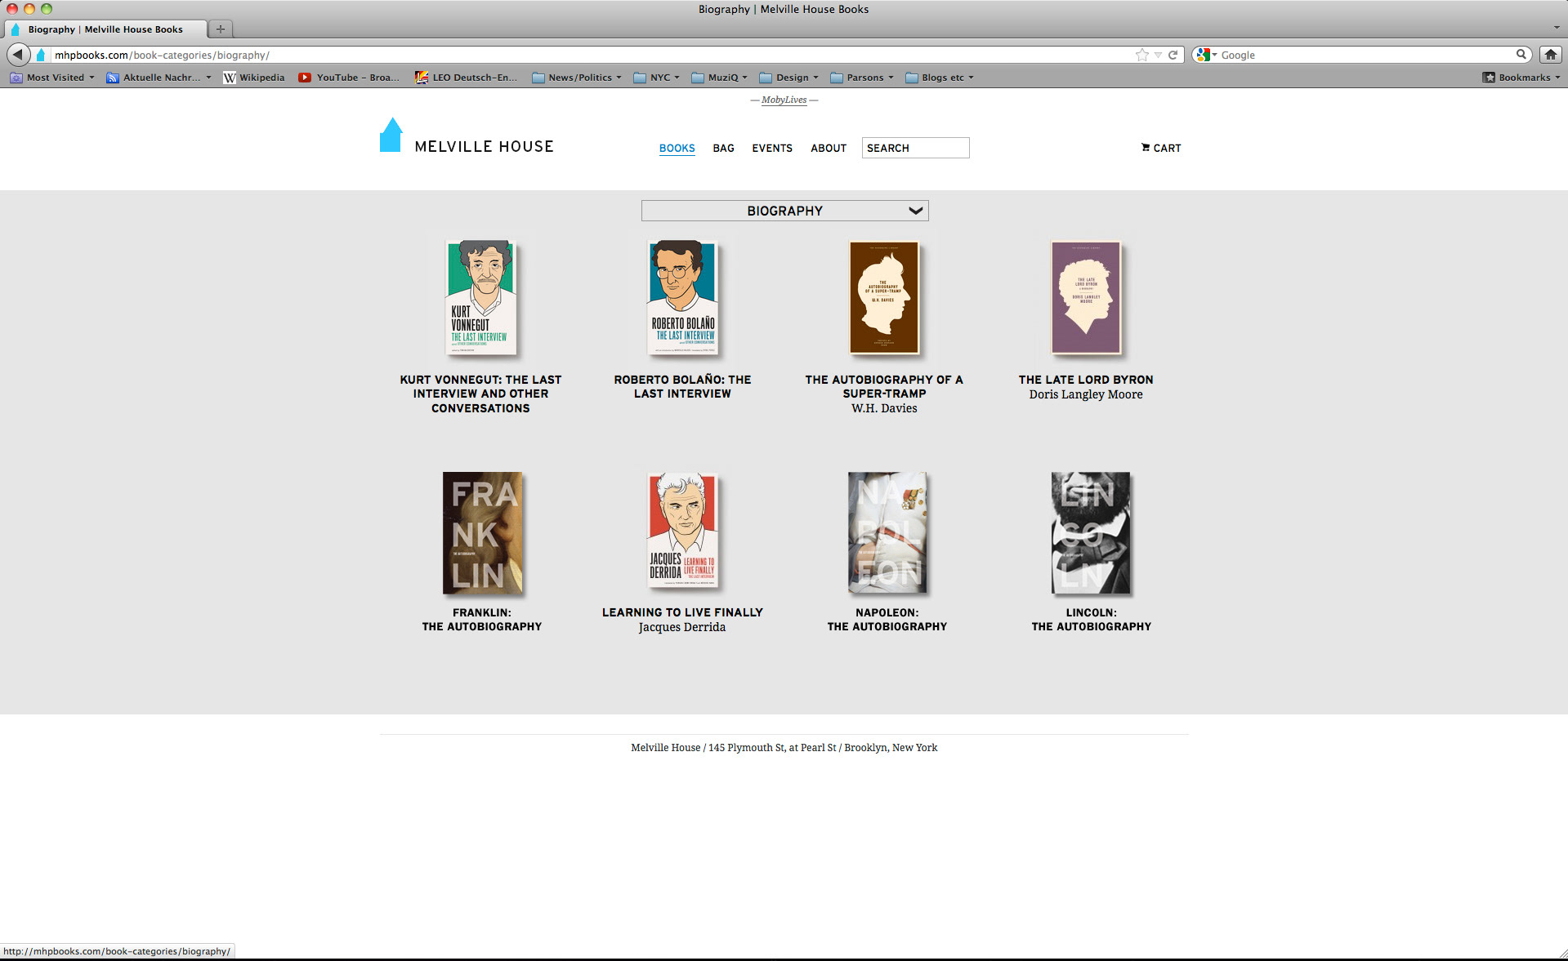
Task: Click the Kurt Vonnegut: The Last Interview title
Action: point(480,394)
